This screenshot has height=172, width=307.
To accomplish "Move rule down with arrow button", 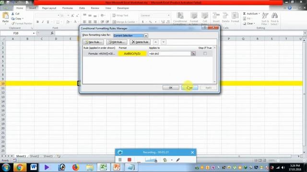I will pos(164,42).
